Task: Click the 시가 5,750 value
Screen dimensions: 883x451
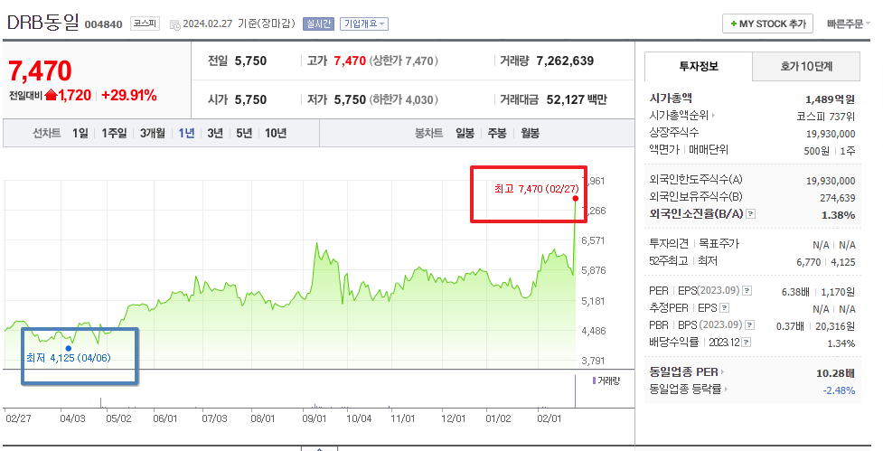Action: coord(250,99)
